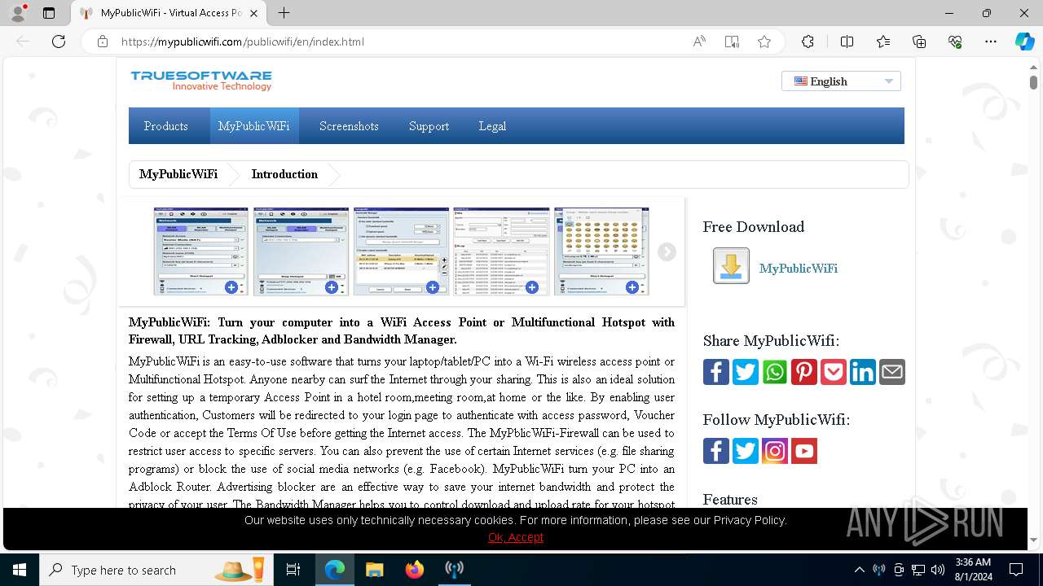Open Collections in Edge
The height and width of the screenshot is (586, 1043).
(919, 42)
